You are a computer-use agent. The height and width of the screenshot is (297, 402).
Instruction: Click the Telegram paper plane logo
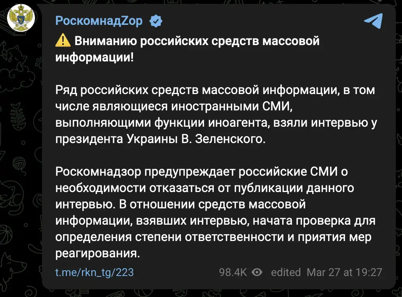(373, 21)
